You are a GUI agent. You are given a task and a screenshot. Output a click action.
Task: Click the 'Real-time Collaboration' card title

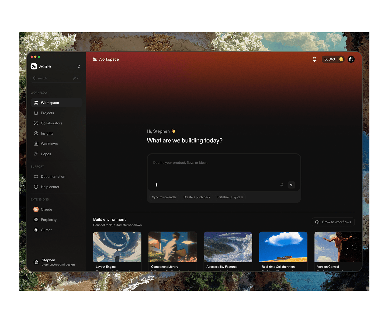[278, 267]
